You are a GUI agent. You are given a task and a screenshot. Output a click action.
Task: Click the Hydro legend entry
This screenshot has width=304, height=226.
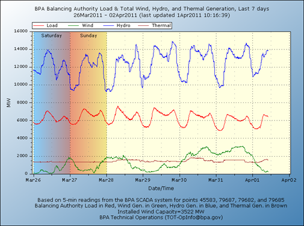pos(117,26)
